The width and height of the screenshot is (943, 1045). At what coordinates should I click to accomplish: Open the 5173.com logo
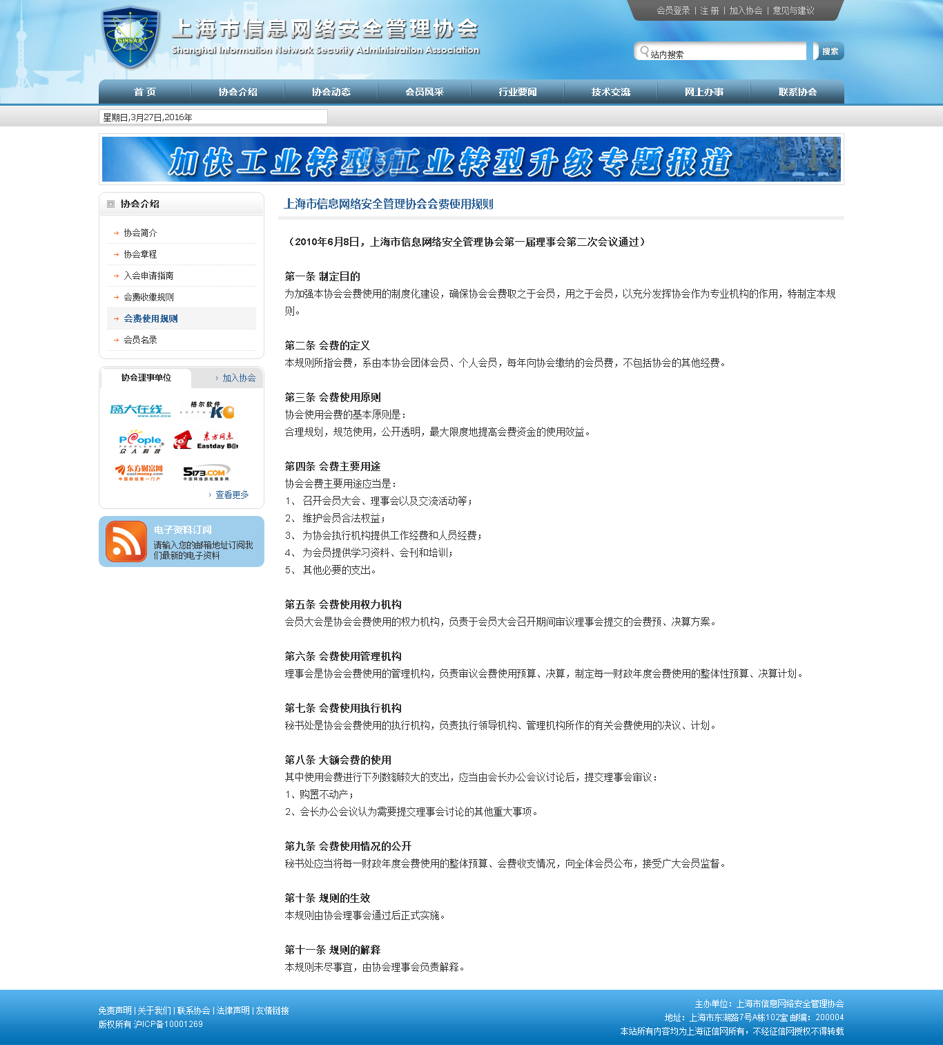[206, 472]
